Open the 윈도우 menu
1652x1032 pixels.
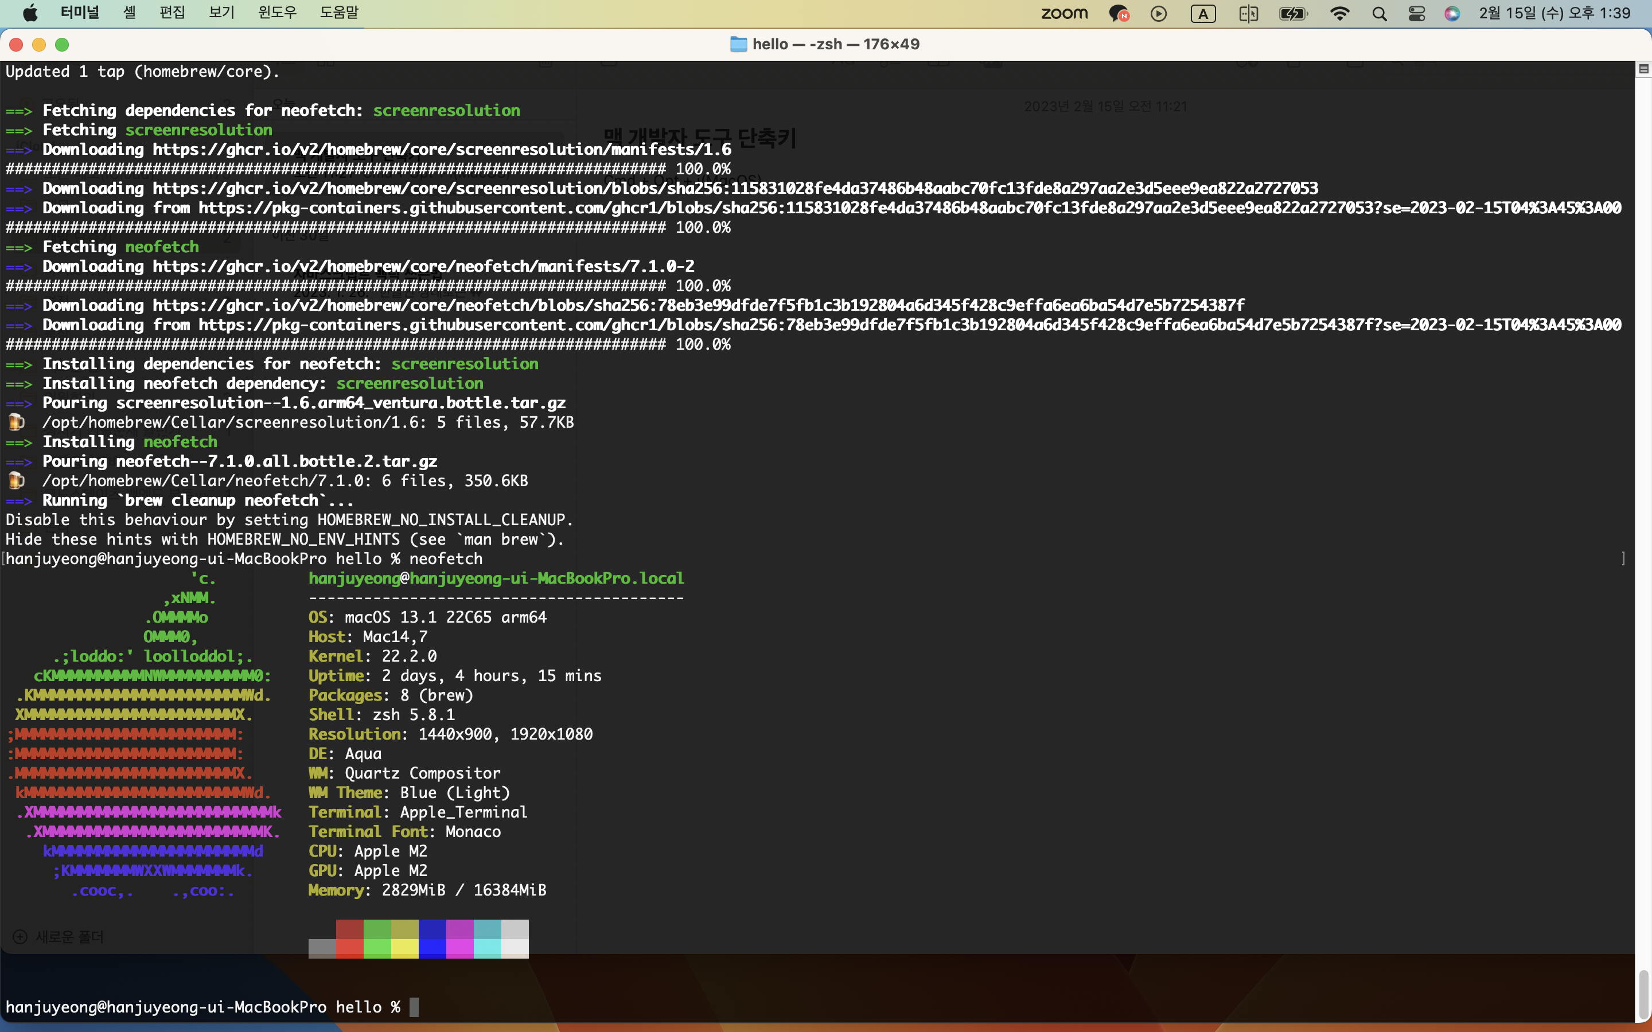[277, 13]
